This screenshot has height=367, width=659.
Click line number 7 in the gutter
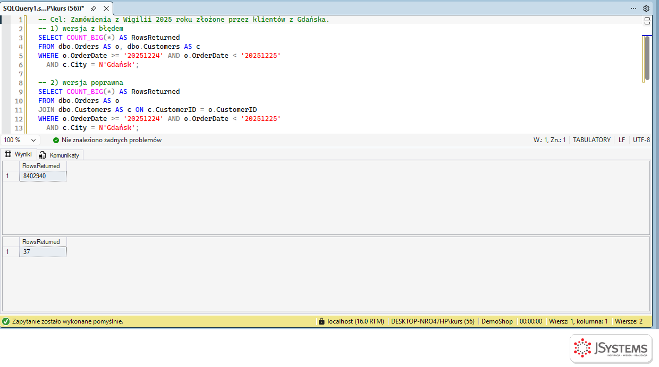21,74
